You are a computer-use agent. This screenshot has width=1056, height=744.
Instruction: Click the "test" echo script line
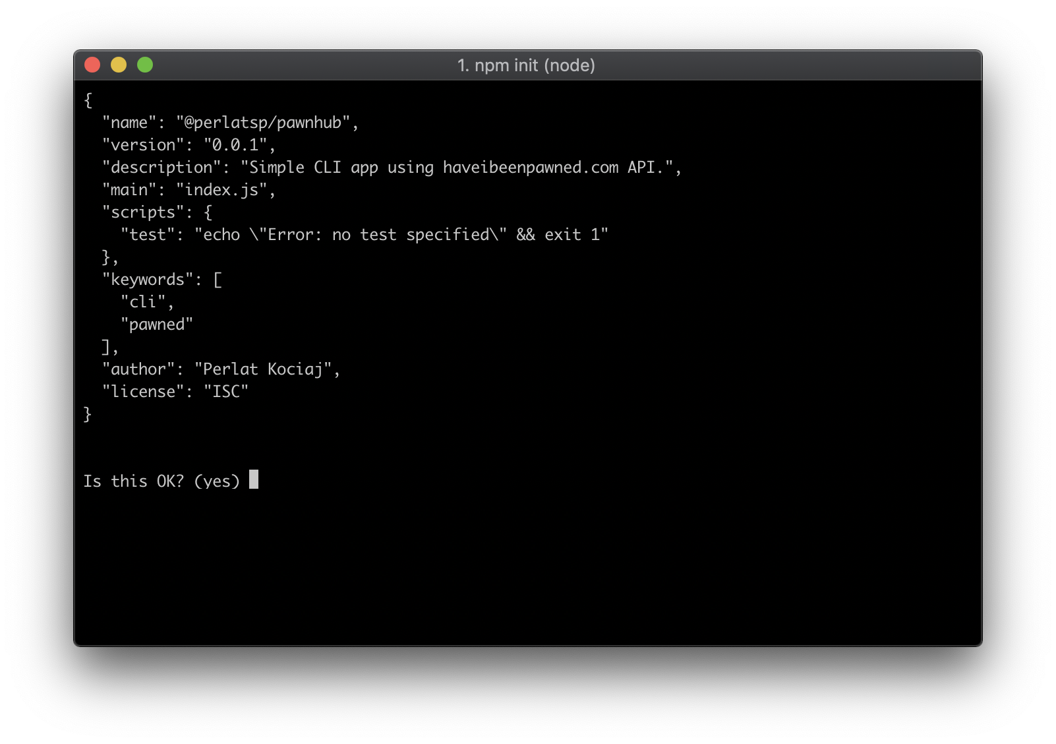coord(365,235)
